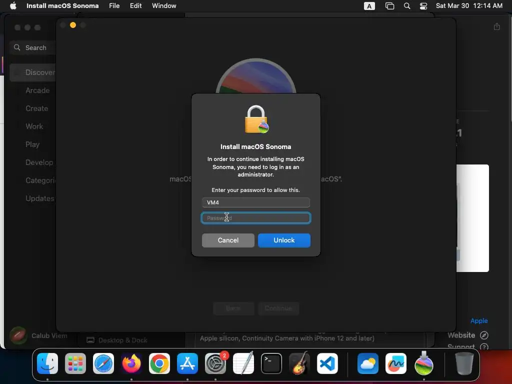Screen dimensions: 512x384
Task: Launch Visual Studio Code from the Dock
Action: (x=327, y=363)
